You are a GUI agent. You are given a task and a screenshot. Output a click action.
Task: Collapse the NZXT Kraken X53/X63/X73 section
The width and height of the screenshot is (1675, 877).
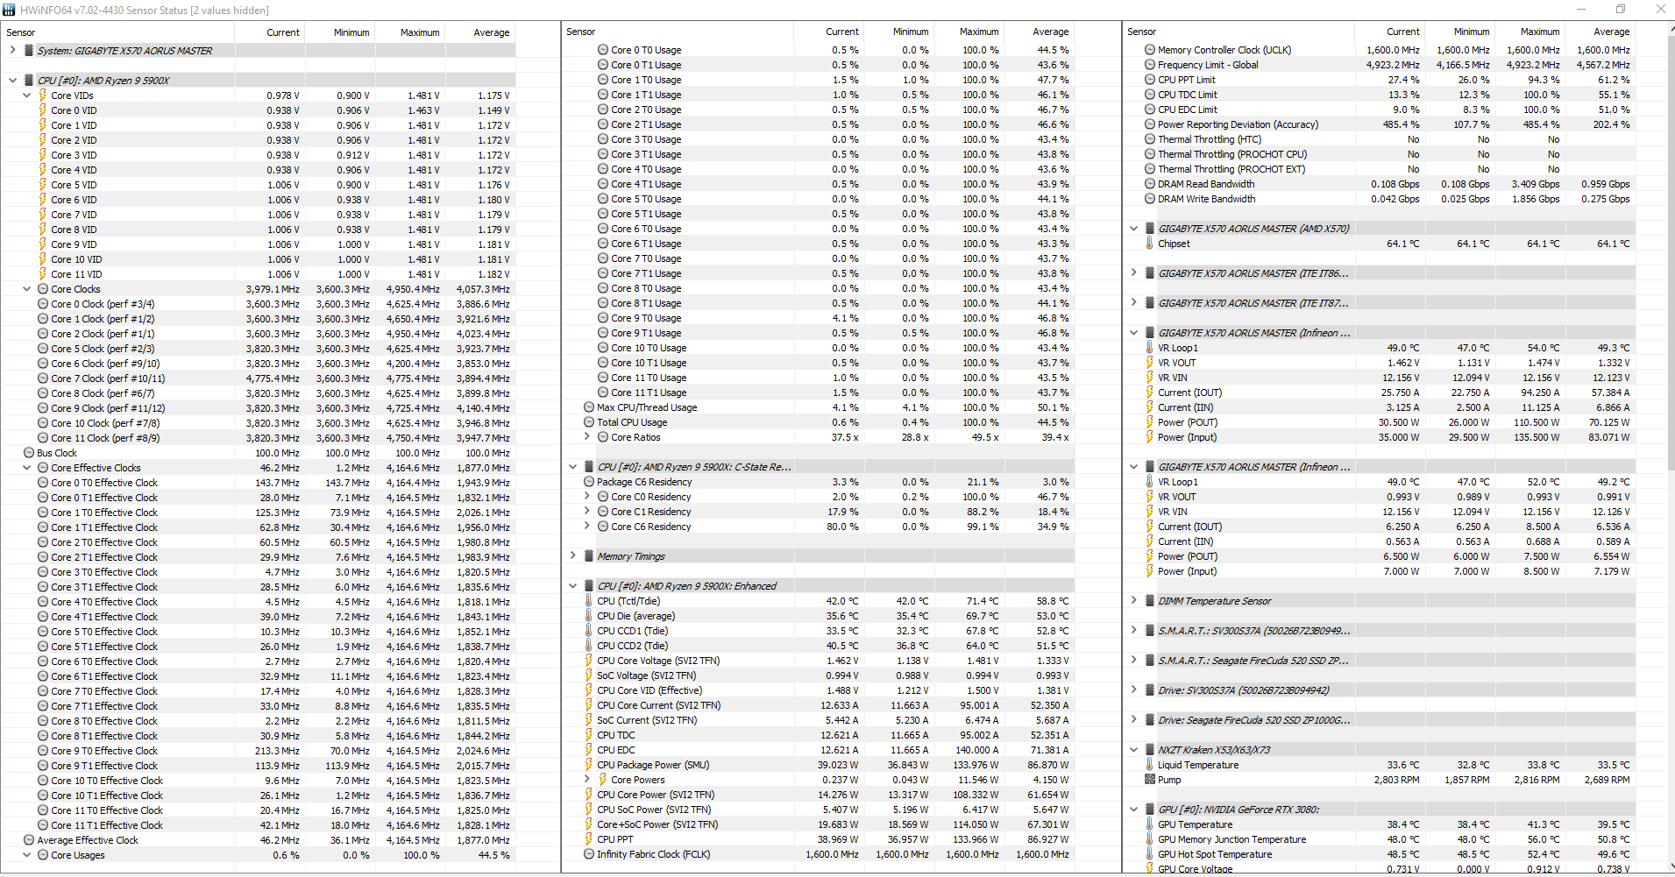click(1134, 750)
